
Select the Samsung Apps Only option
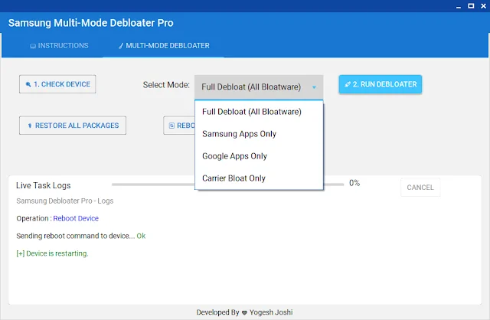pyautogui.click(x=239, y=134)
